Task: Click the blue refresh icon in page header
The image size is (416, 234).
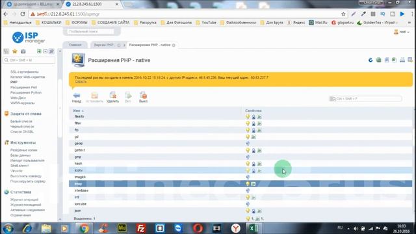Action: [x=370, y=60]
